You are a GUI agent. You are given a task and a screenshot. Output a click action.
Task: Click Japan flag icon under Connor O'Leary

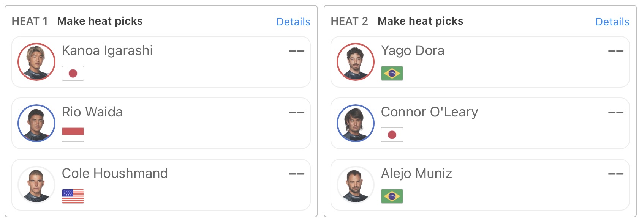(392, 135)
